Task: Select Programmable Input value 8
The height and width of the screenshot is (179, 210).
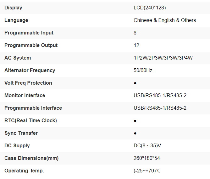Action: click(x=135, y=33)
